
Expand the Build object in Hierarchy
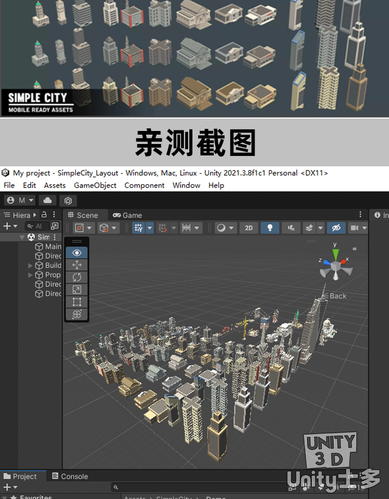[x=31, y=266]
